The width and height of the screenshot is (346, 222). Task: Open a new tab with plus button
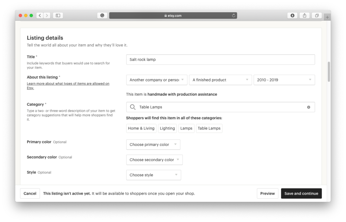[327, 17]
